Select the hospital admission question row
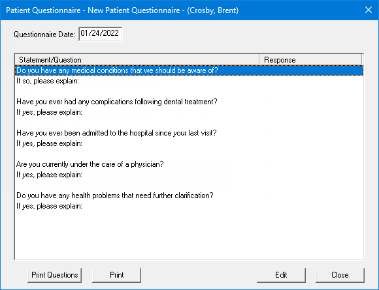Screen dimensions: 379x290 point(189,133)
